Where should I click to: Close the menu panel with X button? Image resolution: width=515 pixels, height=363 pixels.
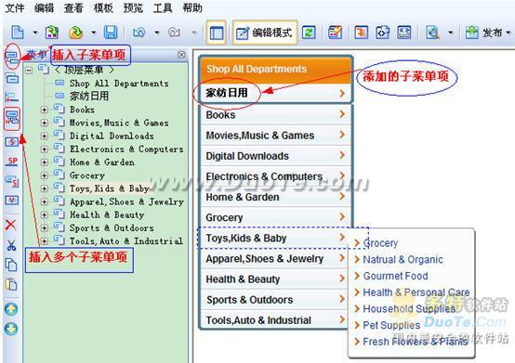181,55
